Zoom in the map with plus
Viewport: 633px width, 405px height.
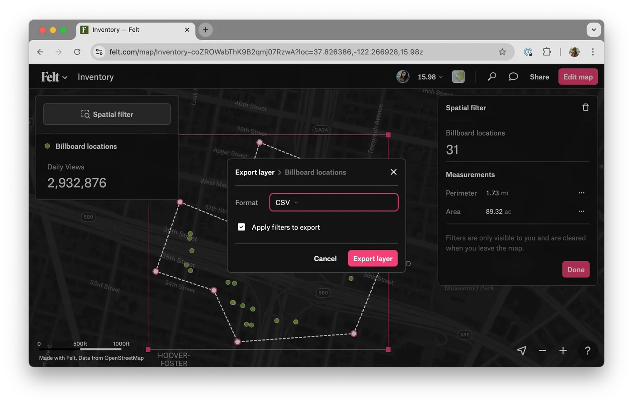coord(563,350)
